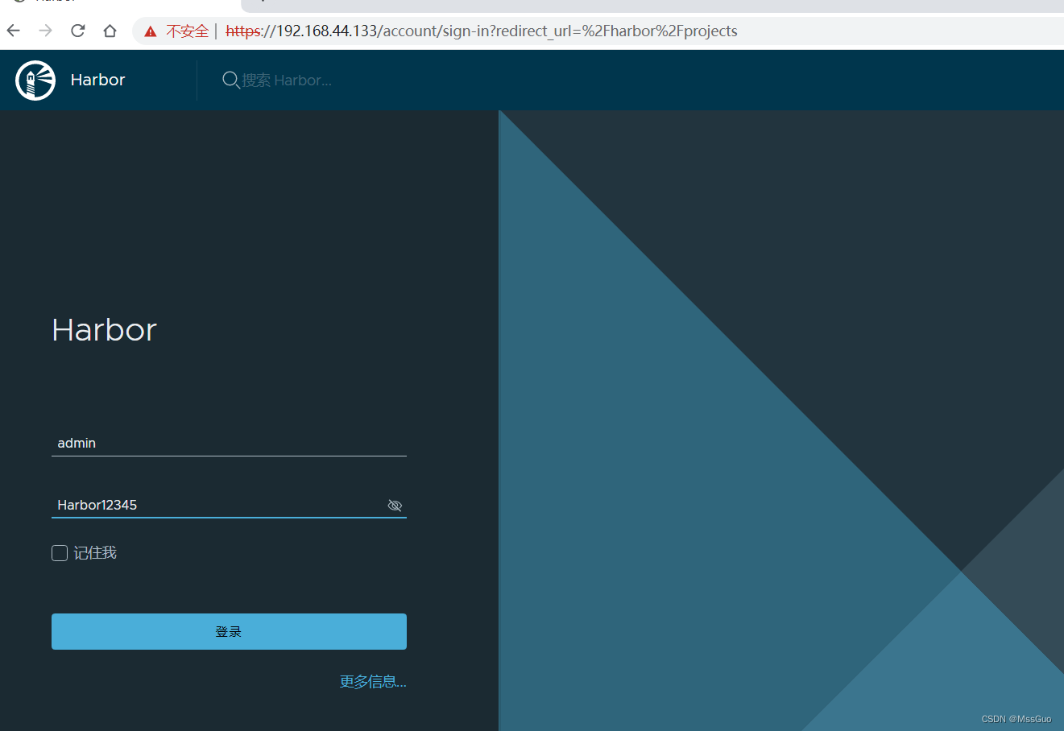Click the browser address bar URL
The width and height of the screenshot is (1064, 731).
point(482,31)
